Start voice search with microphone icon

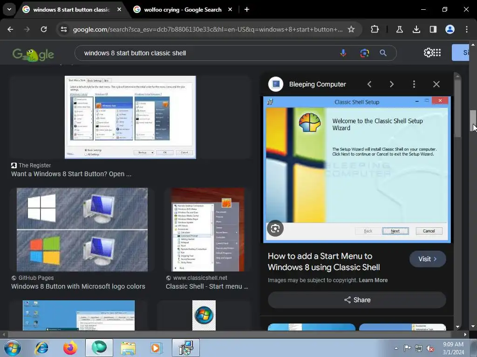[343, 53]
